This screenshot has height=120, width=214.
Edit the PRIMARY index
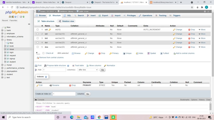[40, 85]
